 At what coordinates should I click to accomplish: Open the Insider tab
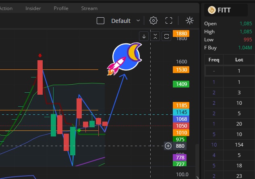coord(33,8)
